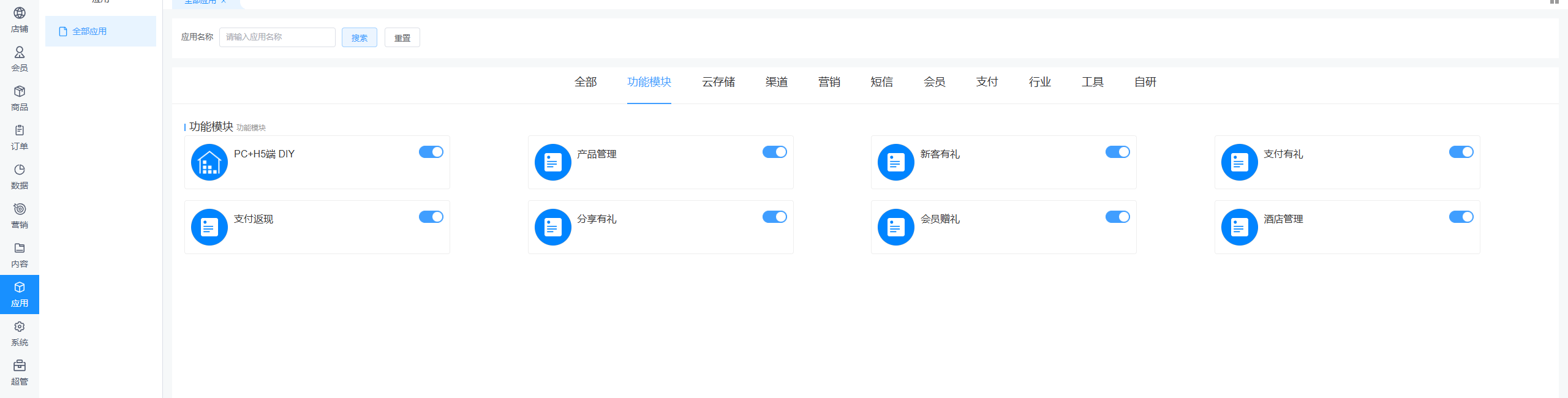
Task: Open the 支付 tab
Action: point(987,82)
